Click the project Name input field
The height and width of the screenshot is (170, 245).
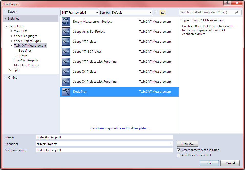pyautogui.click(x=104, y=137)
